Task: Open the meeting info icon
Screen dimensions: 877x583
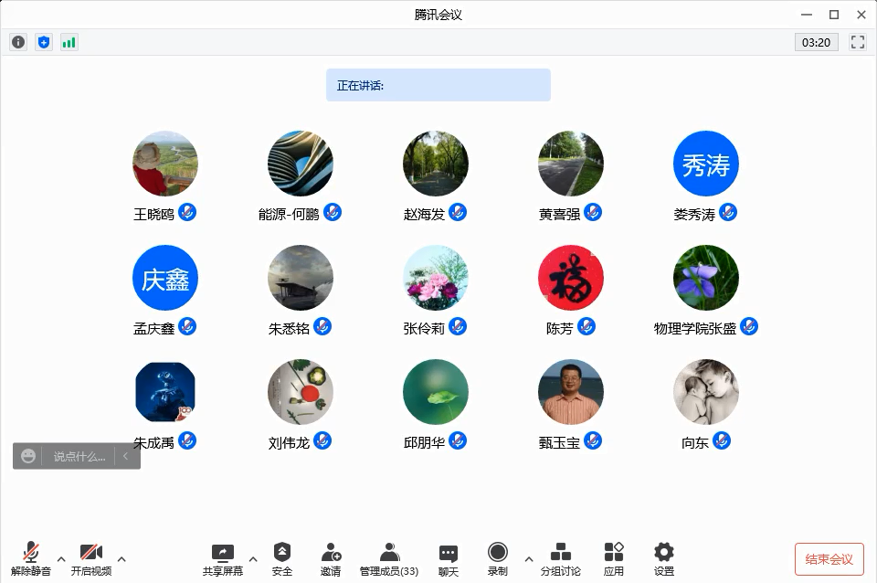Action: click(x=18, y=42)
